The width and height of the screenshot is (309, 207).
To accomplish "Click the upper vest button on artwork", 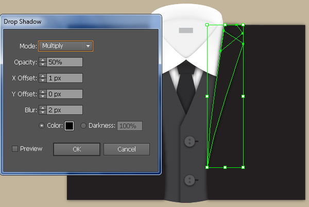I will (x=190, y=142).
